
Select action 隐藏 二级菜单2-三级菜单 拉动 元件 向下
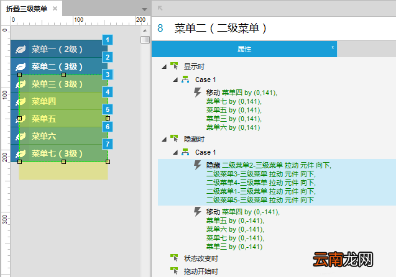point(269,165)
